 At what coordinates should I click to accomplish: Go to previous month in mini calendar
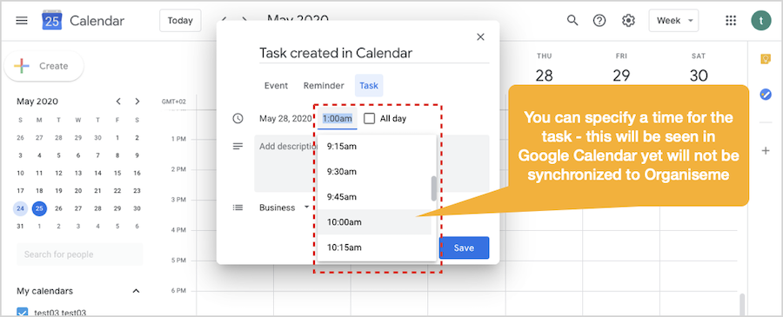point(118,102)
